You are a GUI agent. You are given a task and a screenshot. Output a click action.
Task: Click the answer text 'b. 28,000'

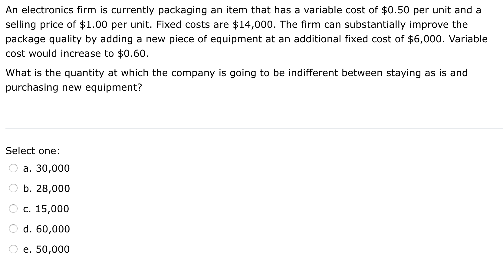[46, 189]
